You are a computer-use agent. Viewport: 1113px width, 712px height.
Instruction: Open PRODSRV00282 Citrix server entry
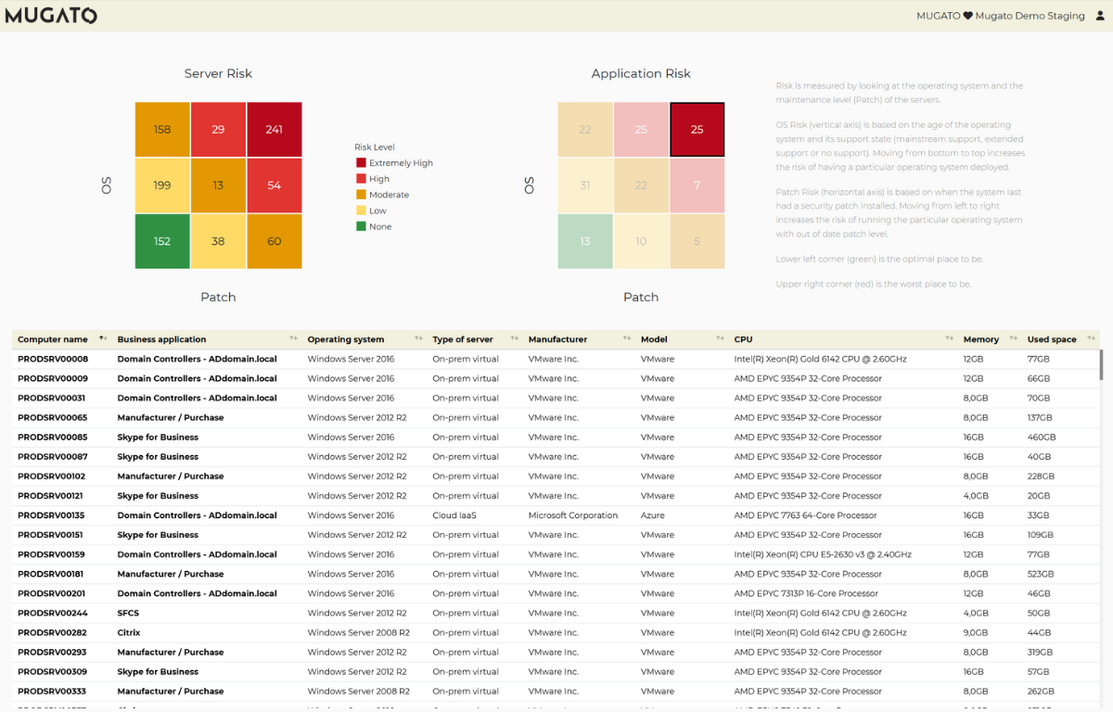coord(53,632)
